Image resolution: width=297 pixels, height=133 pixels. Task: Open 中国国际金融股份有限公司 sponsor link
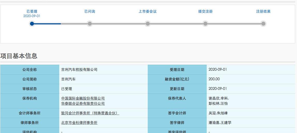point(83,98)
